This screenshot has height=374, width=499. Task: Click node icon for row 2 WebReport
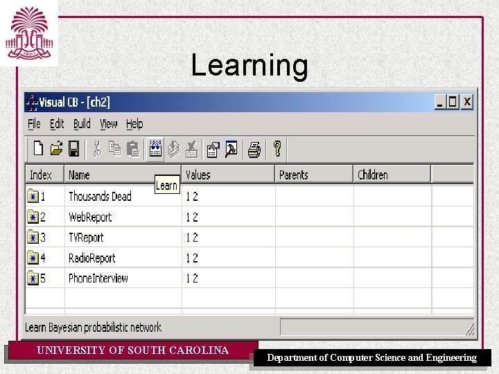pyautogui.click(x=33, y=217)
